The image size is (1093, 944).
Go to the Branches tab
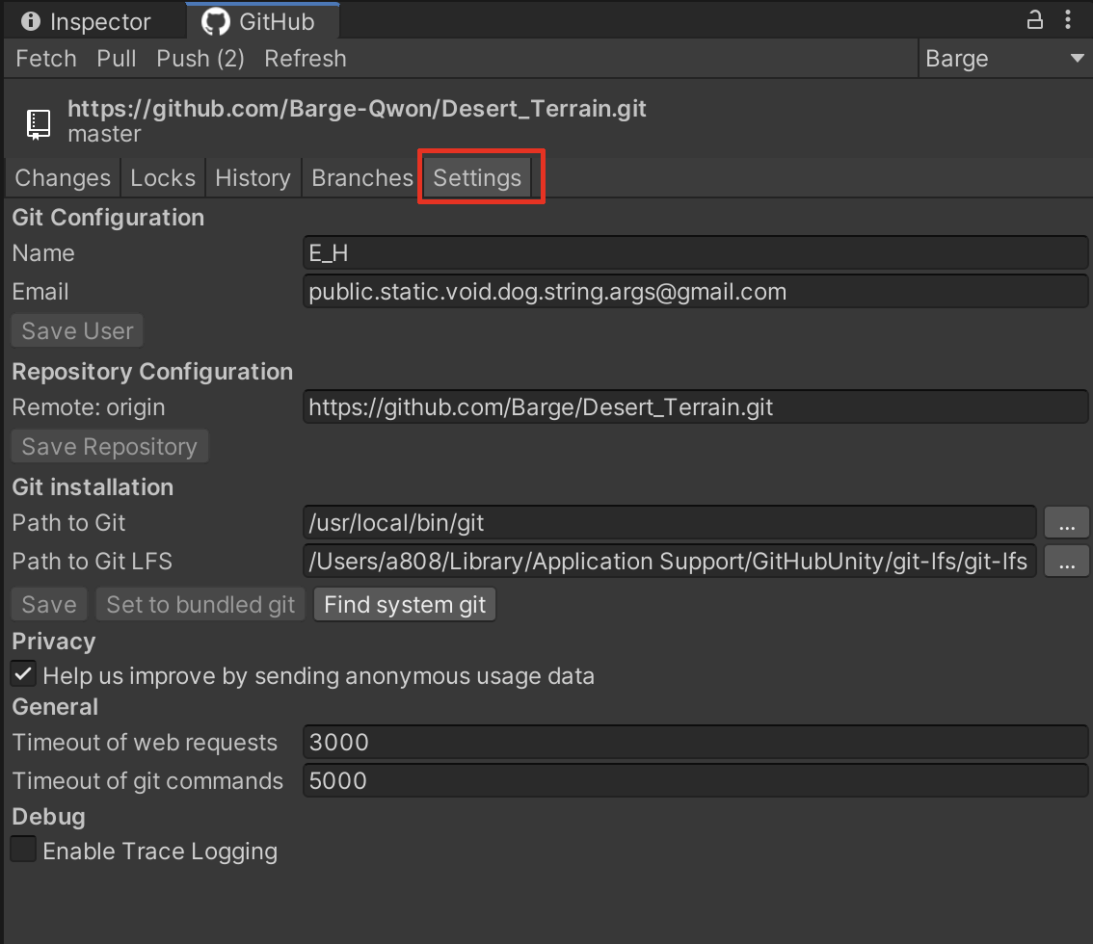pyautogui.click(x=362, y=178)
